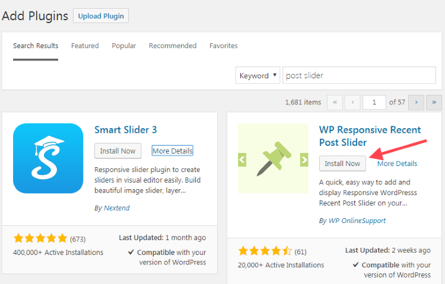Click the current page number field
The height and width of the screenshot is (284, 445).
coord(374,103)
